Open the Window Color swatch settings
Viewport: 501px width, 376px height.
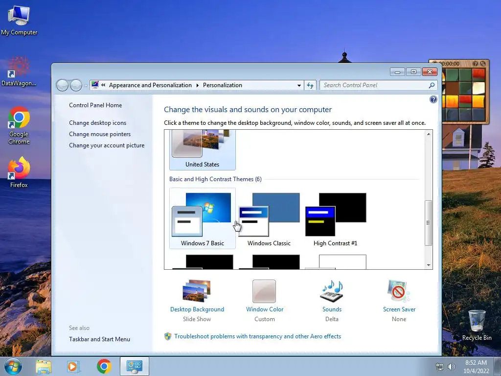click(x=264, y=291)
